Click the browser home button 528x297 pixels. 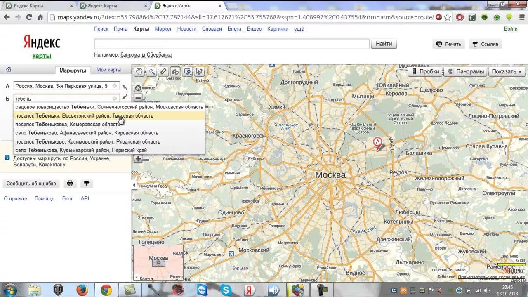click(x=40, y=17)
